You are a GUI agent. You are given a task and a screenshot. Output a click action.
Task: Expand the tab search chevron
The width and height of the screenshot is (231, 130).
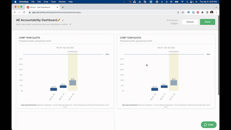[x=216, y=7]
